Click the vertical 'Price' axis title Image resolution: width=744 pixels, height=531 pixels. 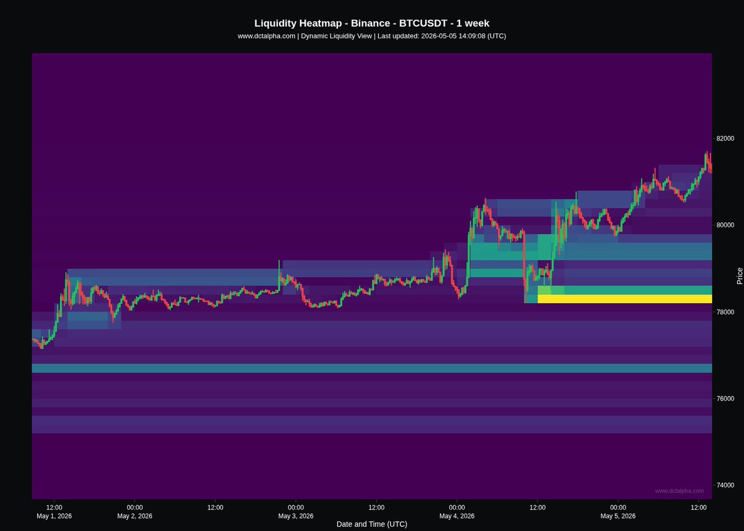click(740, 276)
